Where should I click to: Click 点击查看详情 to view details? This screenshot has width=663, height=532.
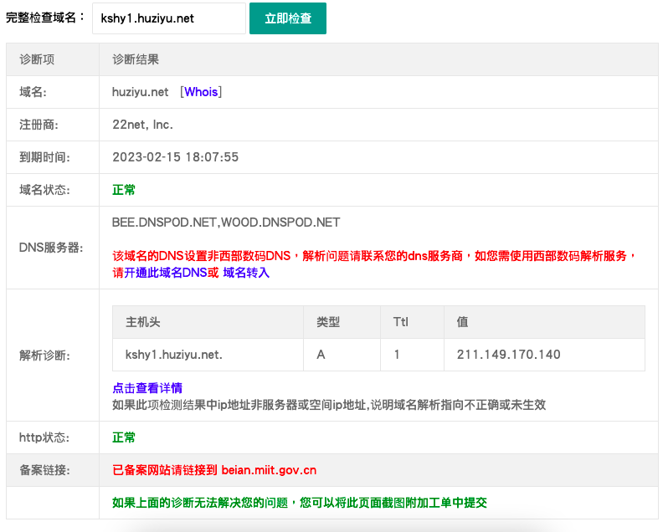pyautogui.click(x=147, y=388)
